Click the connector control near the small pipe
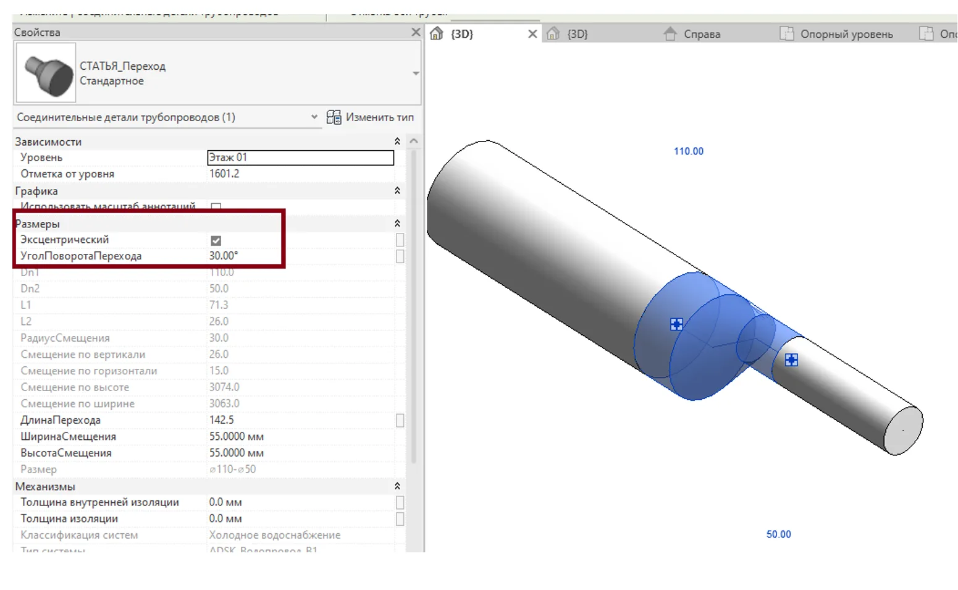Screen dimensions: 958x590 pyautogui.click(x=791, y=360)
